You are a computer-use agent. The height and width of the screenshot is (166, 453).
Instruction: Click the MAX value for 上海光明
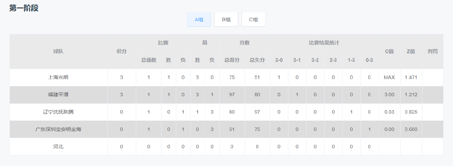389,77
